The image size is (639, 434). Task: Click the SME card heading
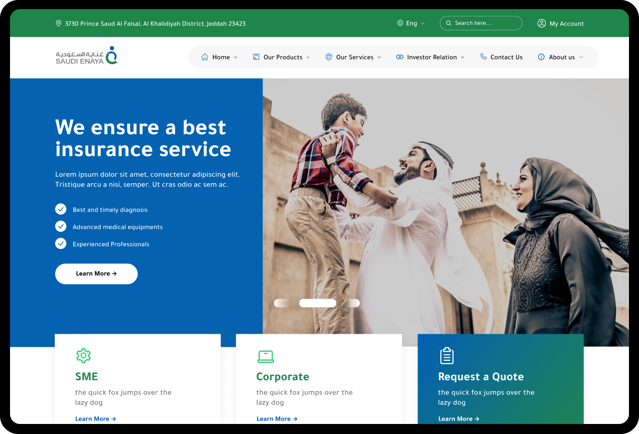click(87, 377)
